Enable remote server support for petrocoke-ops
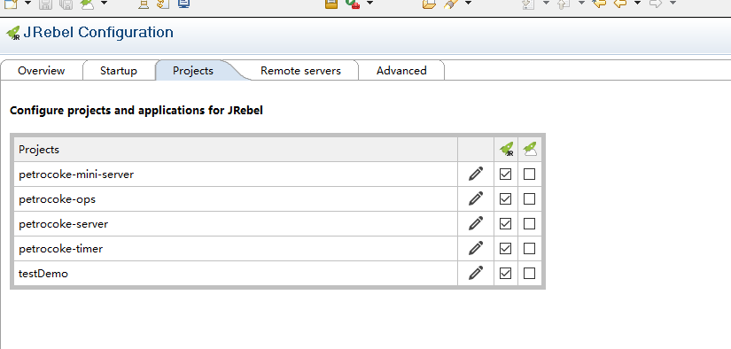Image resolution: width=731 pixels, height=349 pixels. pos(529,199)
